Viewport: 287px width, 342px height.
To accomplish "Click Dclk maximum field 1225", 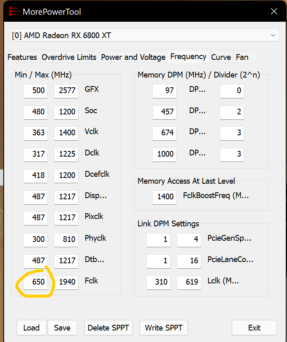I will pos(66,154).
